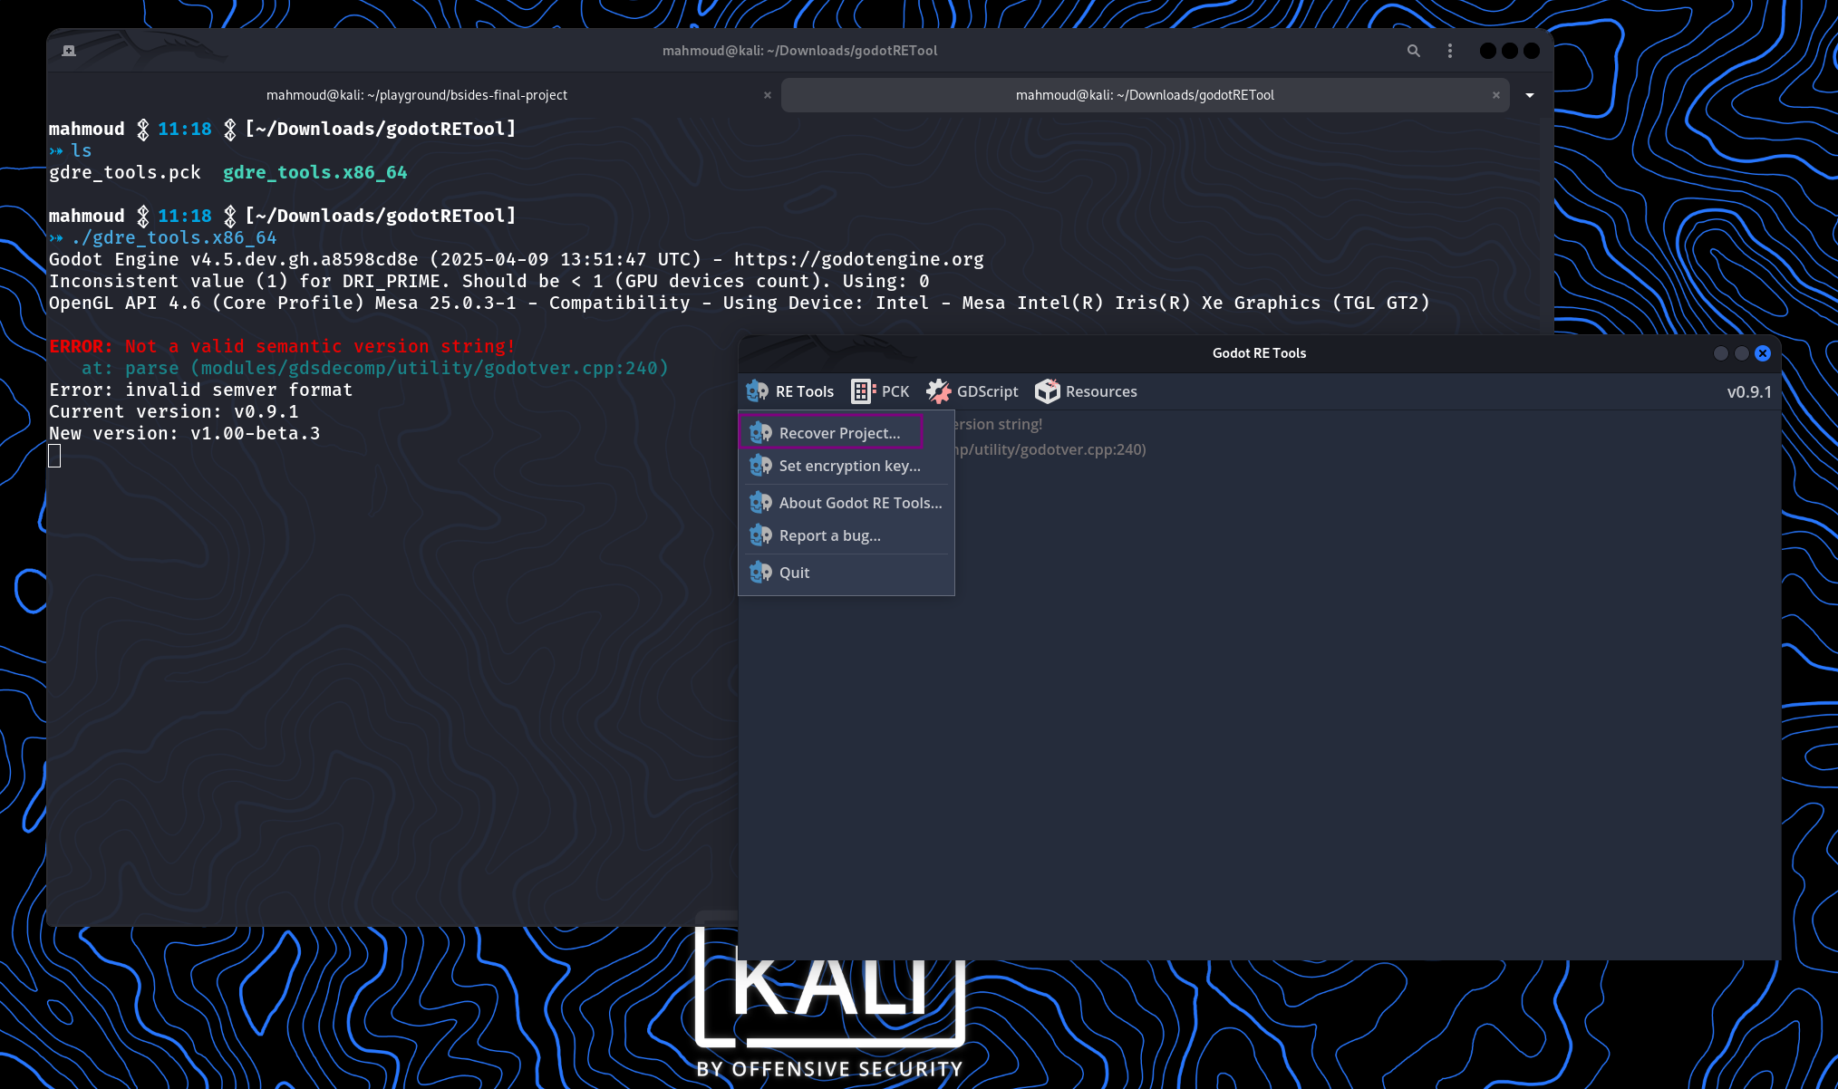Image resolution: width=1838 pixels, height=1089 pixels.
Task: Close the bsides-final-project tab
Action: click(x=768, y=95)
